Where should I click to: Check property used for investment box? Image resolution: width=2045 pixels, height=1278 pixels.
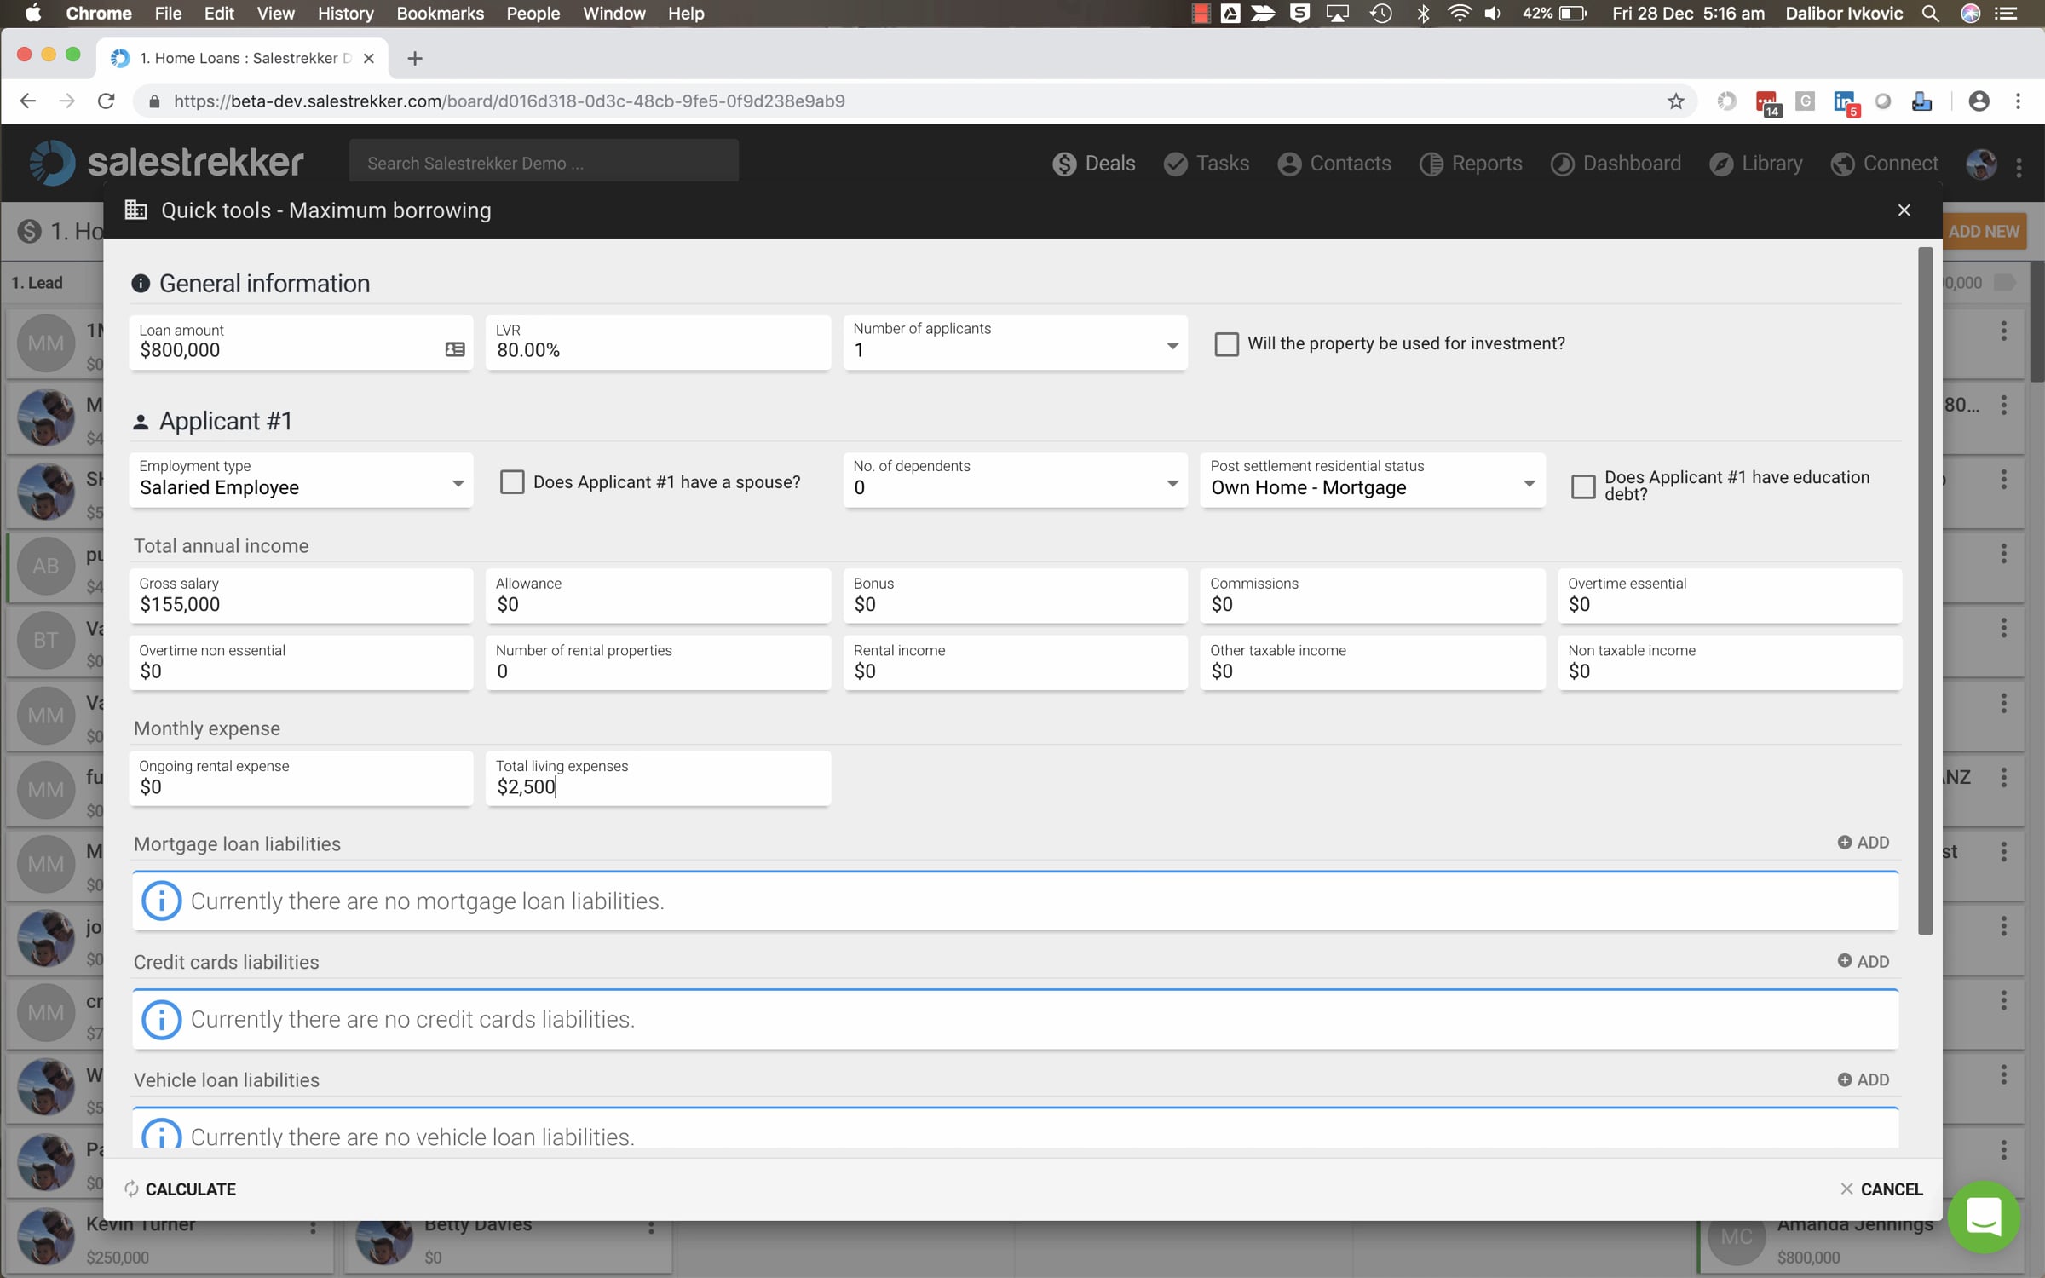(x=1226, y=343)
